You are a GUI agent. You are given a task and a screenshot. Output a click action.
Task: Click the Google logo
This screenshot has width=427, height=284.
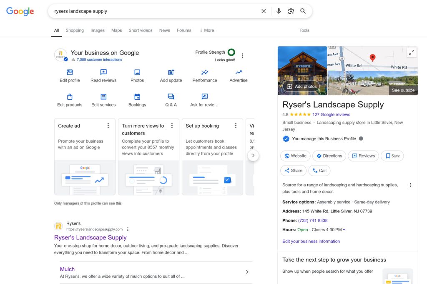click(20, 11)
